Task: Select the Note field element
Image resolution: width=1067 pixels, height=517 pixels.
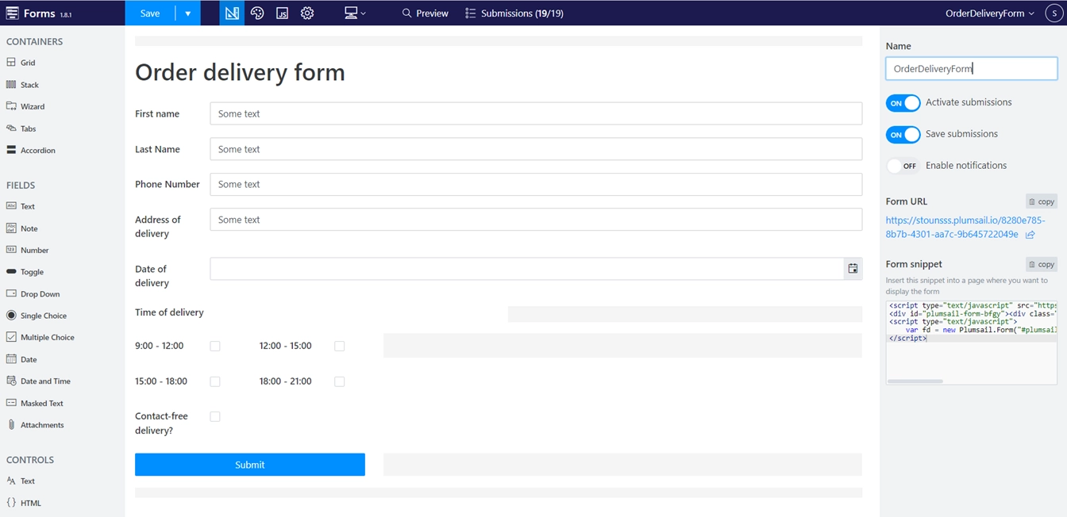Action: click(x=22, y=228)
